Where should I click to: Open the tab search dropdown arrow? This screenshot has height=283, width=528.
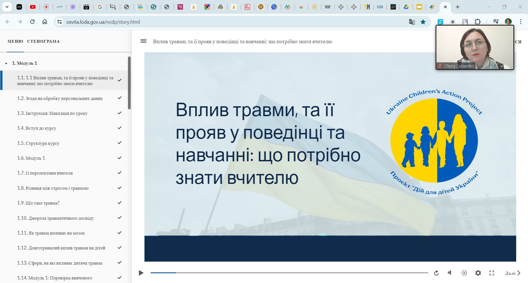pyautogui.click(x=7, y=7)
